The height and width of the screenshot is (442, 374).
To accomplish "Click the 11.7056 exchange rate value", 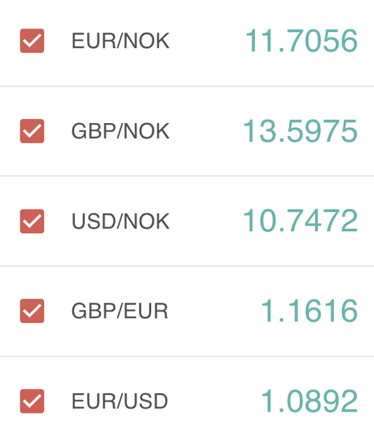I will [x=301, y=41].
